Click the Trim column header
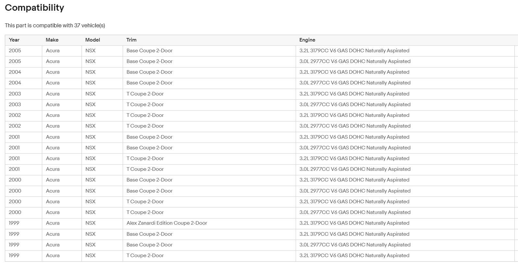518x263 pixels. pyautogui.click(x=131, y=40)
